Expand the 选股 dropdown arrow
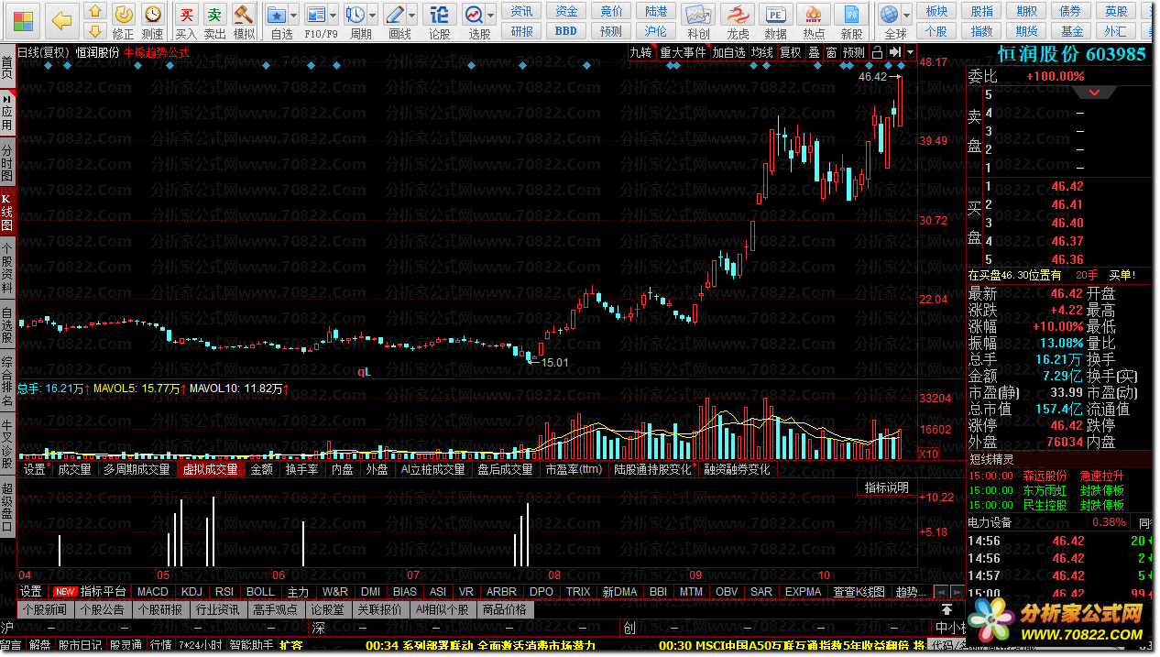Viewport: 1160px width, 657px height. pyautogui.click(x=490, y=16)
